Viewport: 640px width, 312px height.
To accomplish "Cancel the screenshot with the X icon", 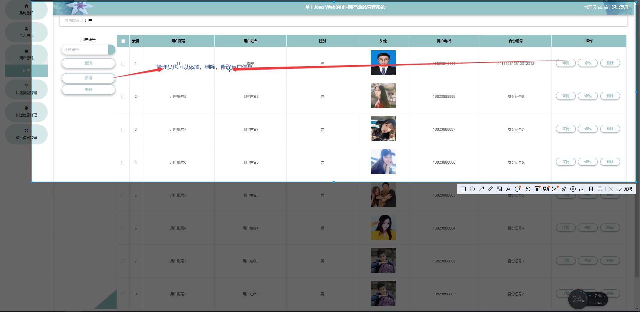I will pos(611,189).
